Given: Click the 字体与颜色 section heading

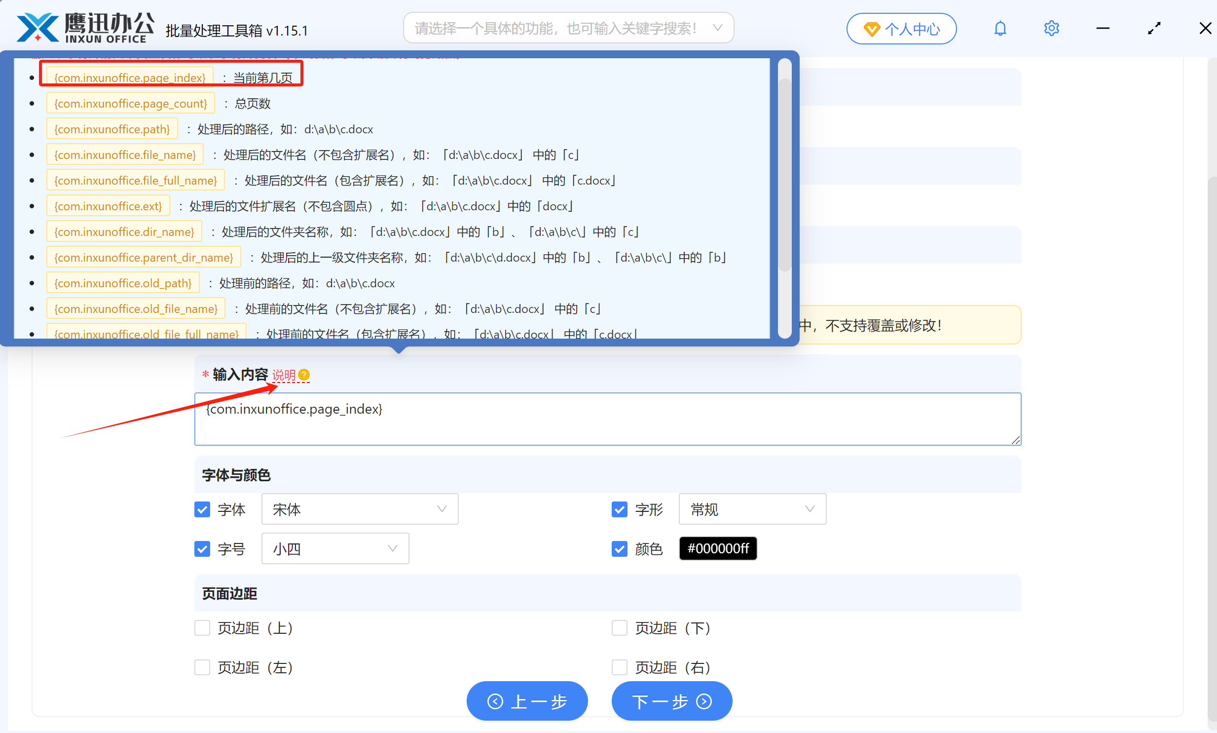Looking at the screenshot, I should (236, 475).
